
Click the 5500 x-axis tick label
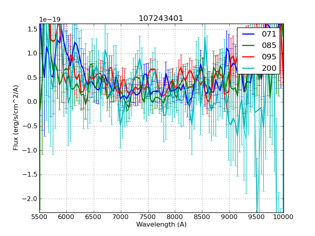click(x=39, y=217)
